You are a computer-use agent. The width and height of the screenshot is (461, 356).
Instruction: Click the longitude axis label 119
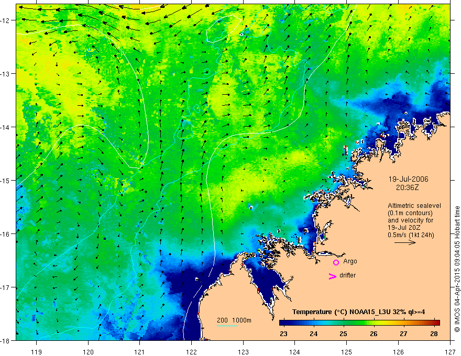(x=37, y=352)
